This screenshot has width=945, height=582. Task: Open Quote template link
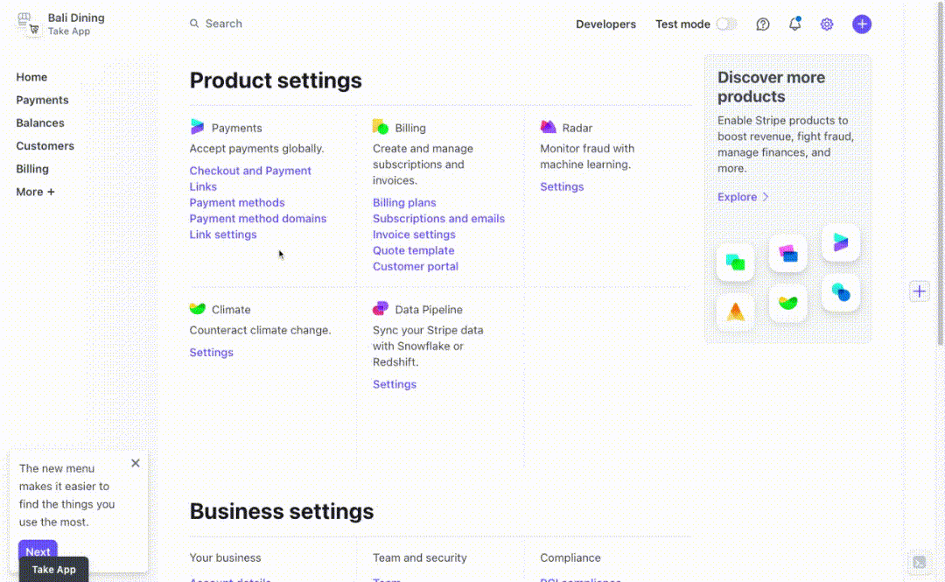(x=413, y=250)
